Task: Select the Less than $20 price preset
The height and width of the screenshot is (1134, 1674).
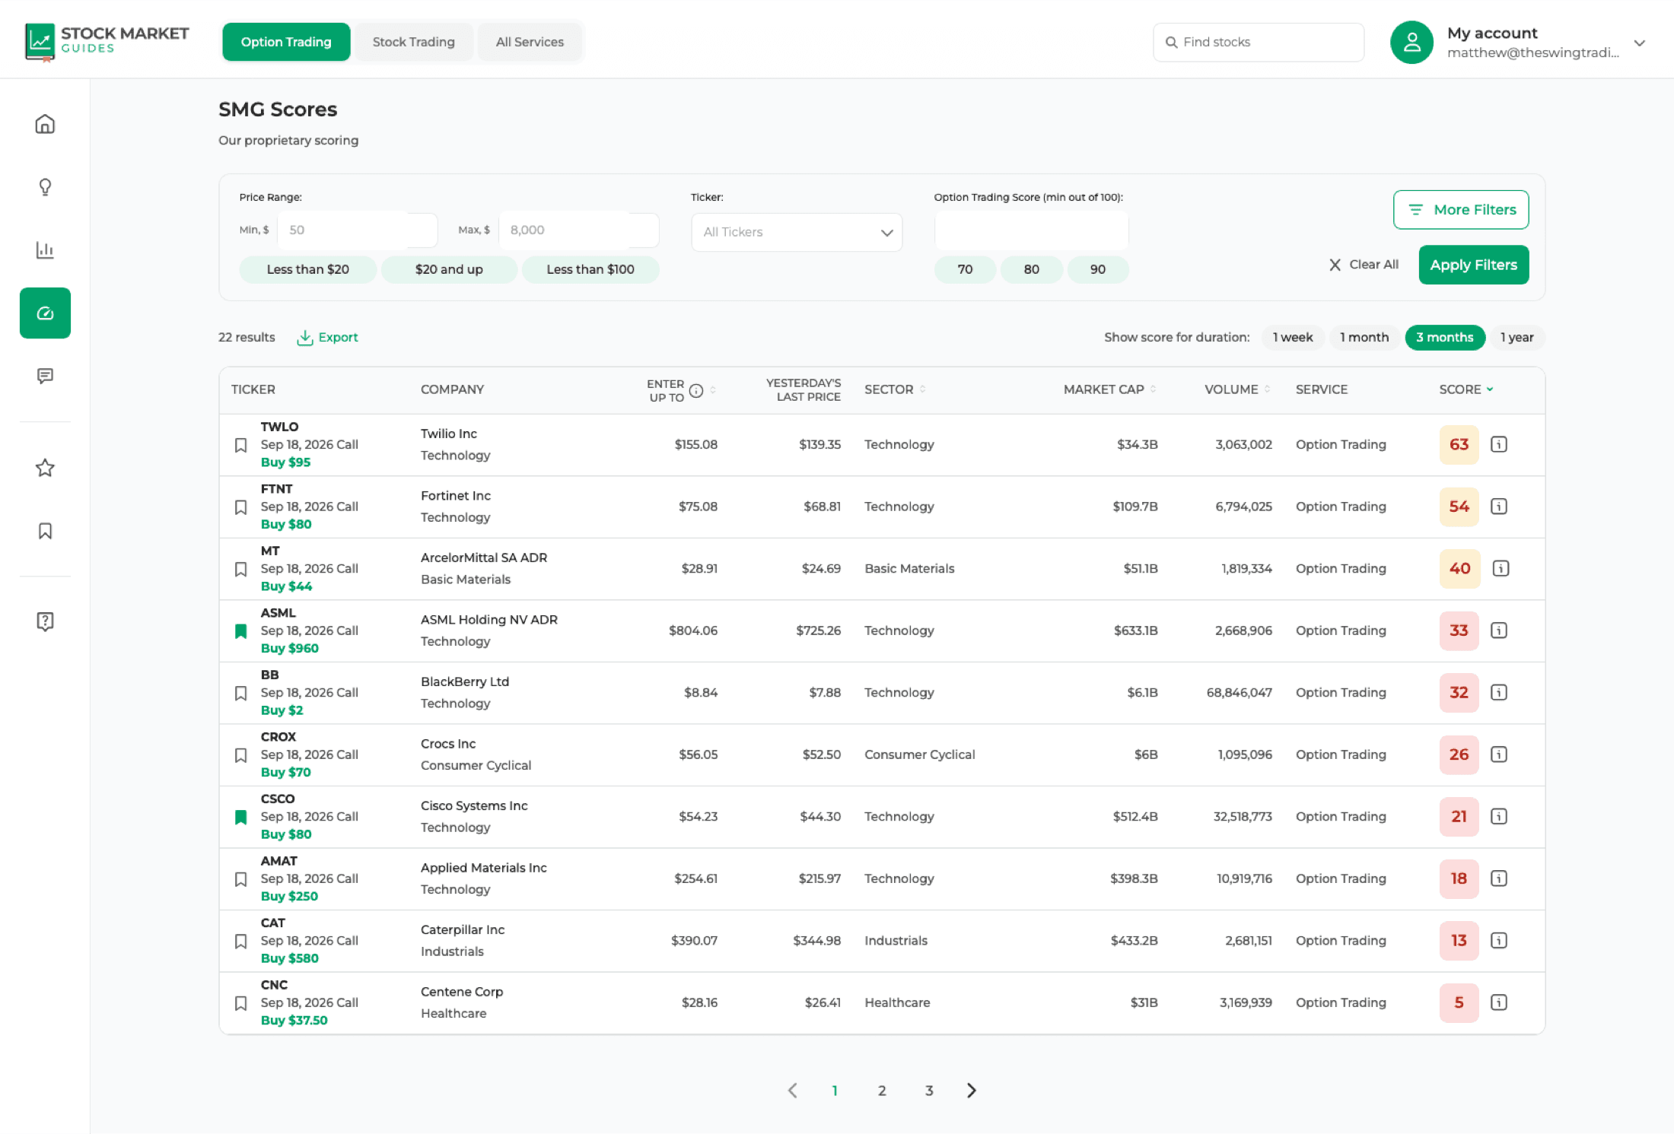Action: pyautogui.click(x=307, y=269)
